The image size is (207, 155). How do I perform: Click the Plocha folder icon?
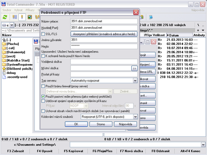pos(4,44)
